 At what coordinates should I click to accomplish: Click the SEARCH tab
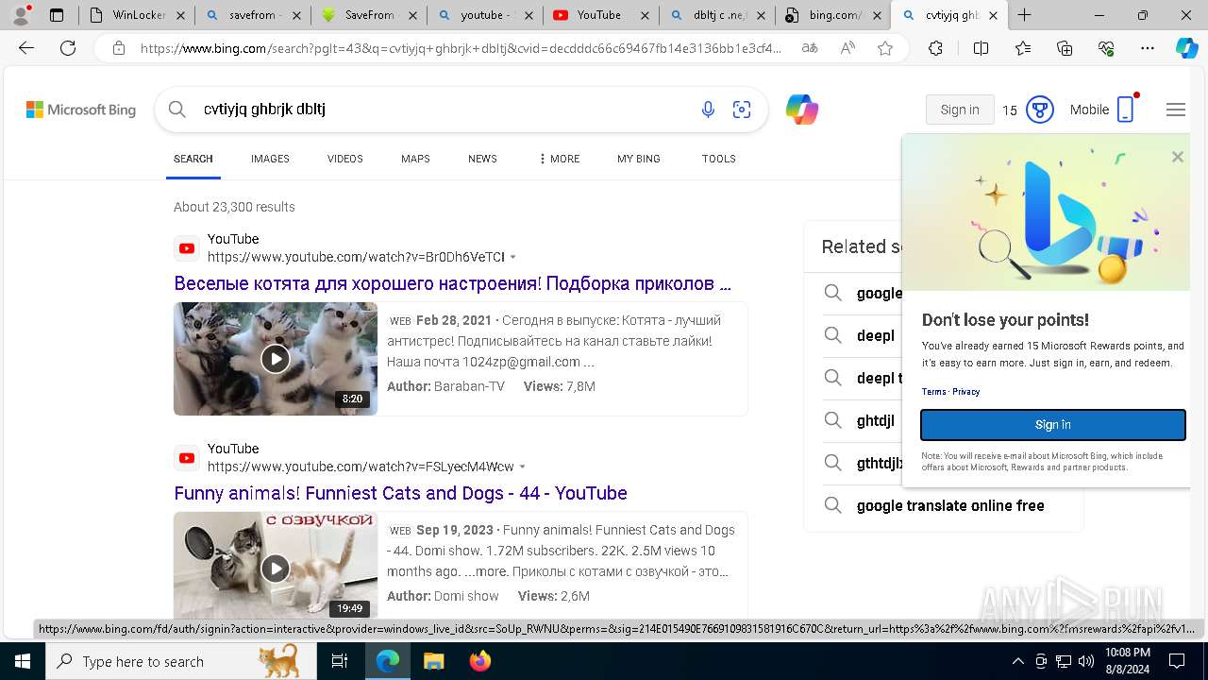(193, 159)
